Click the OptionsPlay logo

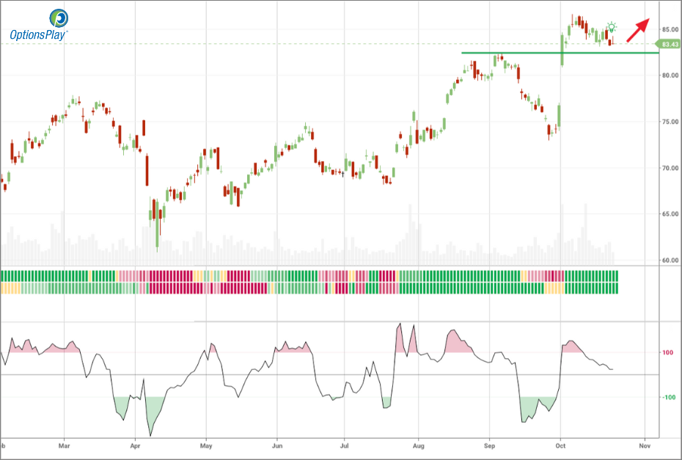(38, 24)
